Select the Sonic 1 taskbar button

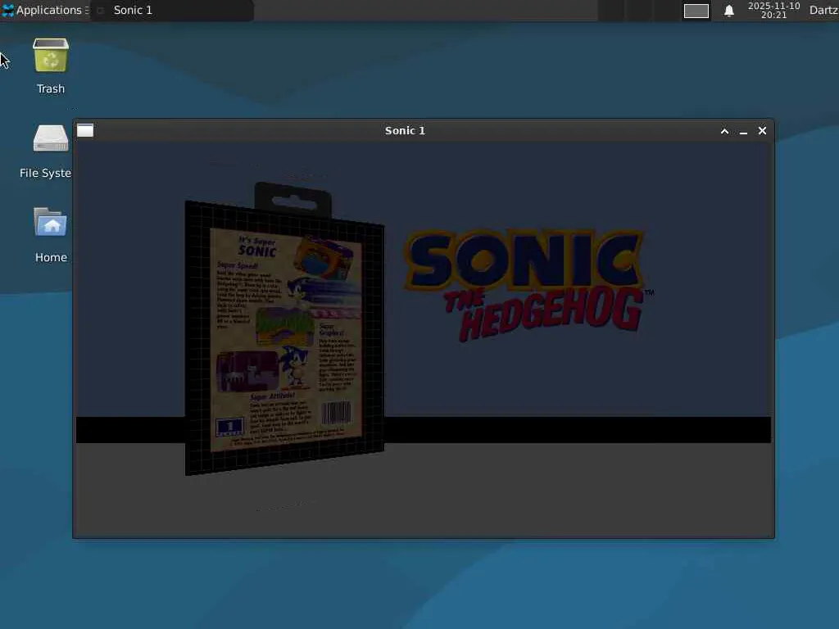click(x=172, y=10)
